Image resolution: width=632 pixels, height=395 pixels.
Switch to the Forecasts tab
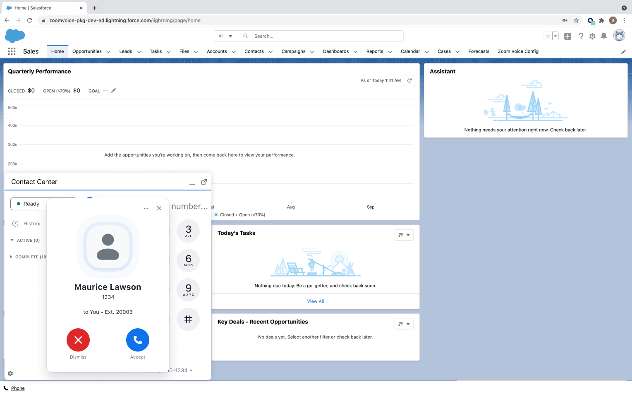[x=479, y=52]
